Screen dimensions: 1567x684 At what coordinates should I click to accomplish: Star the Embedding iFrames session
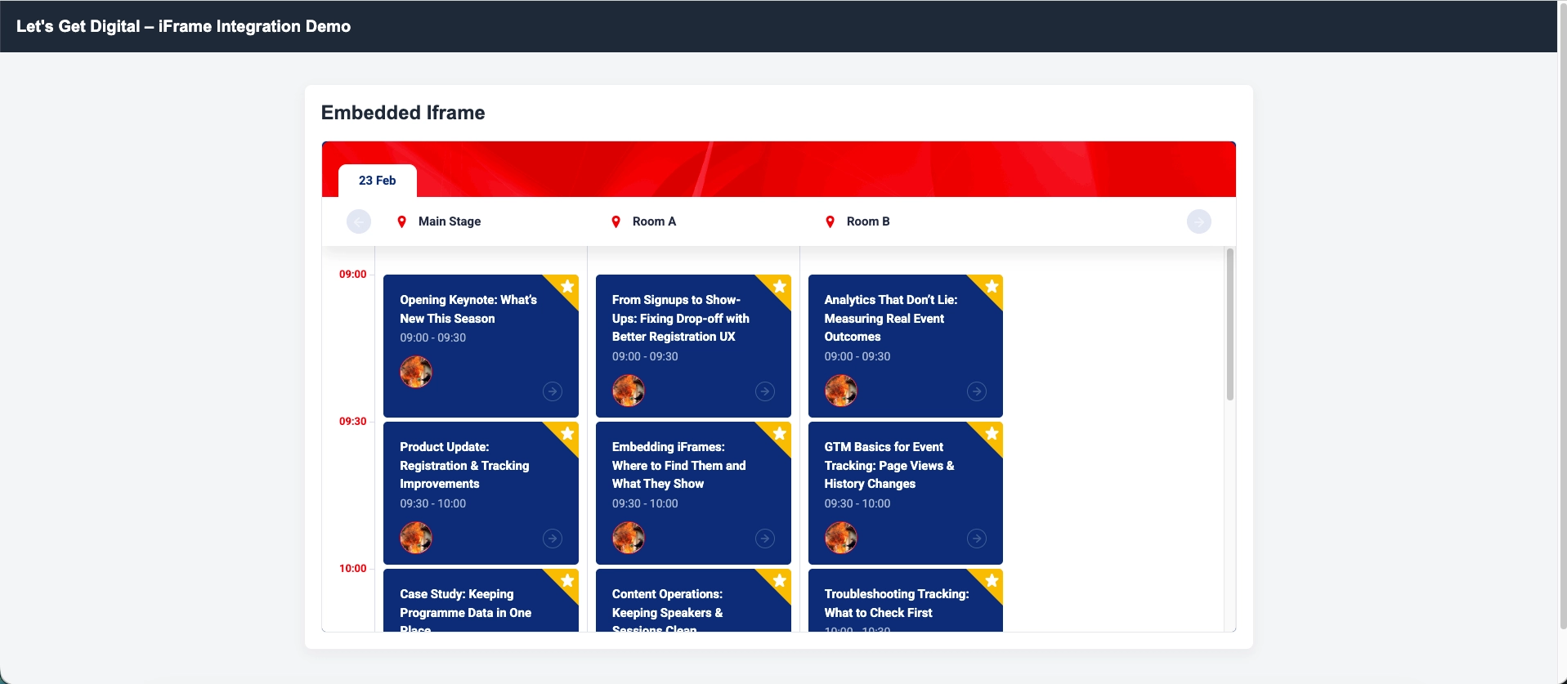pyautogui.click(x=780, y=433)
